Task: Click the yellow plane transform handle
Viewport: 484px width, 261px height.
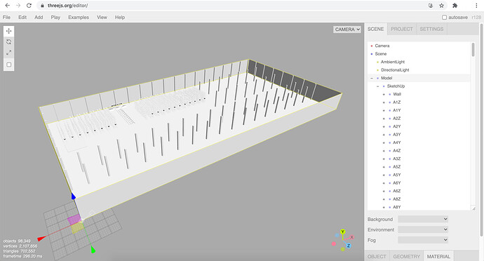Action: pos(78,228)
